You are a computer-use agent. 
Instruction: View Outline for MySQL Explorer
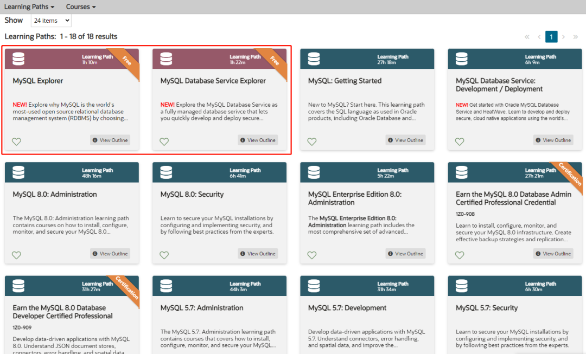pos(110,140)
